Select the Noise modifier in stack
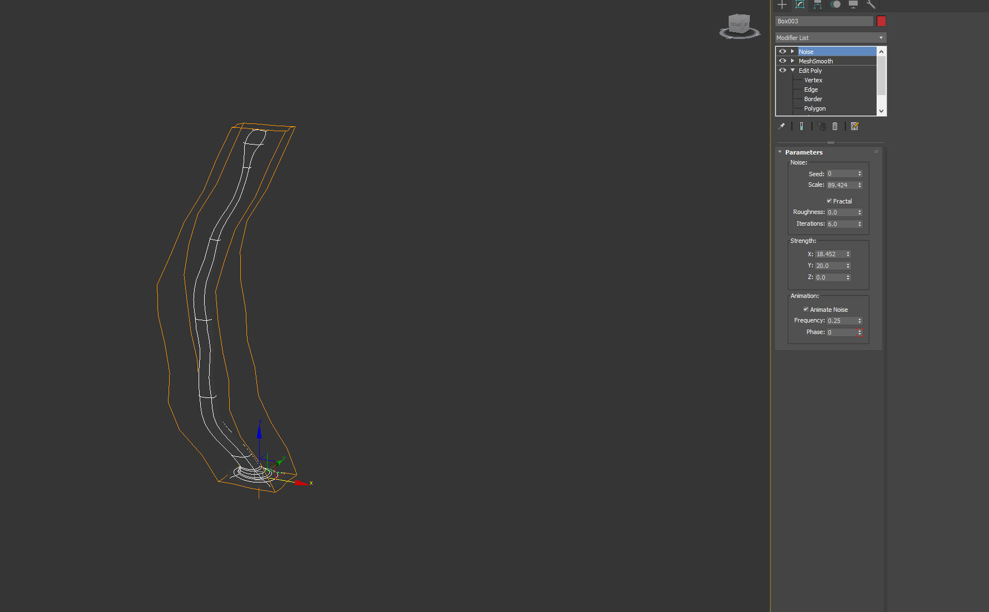The width and height of the screenshot is (989, 612). tap(837, 51)
